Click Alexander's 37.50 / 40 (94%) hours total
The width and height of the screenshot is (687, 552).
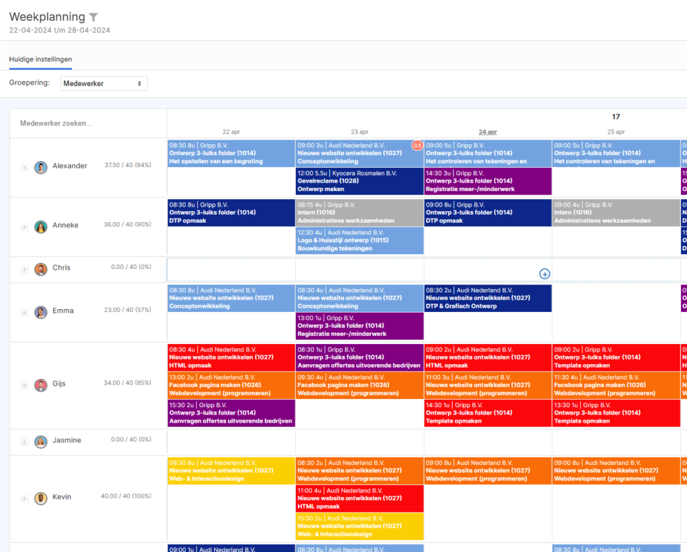[x=127, y=165]
